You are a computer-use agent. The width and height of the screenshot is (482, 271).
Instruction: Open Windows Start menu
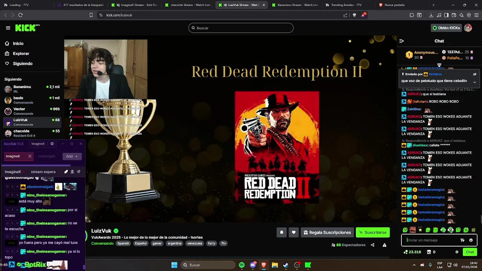(174, 265)
